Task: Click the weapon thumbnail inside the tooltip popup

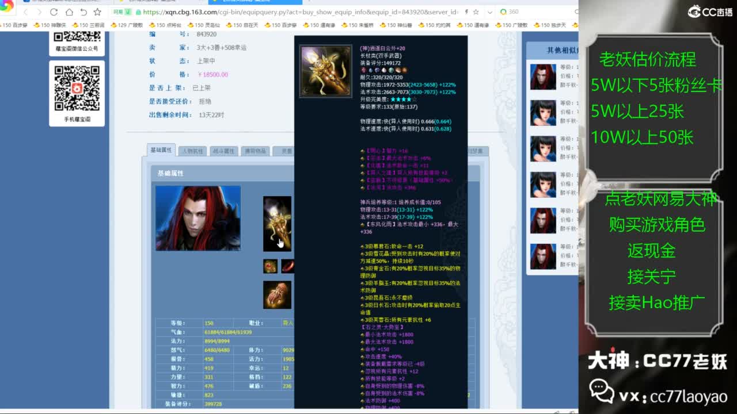Action: (x=325, y=71)
